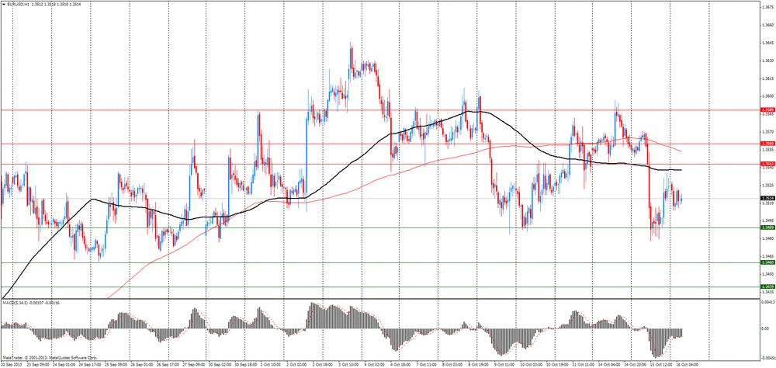The image size is (776, 368).
Task: Click the -0.00451 MACD scale value
Action: tap(767, 358)
